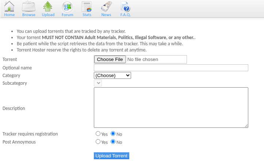The width and height of the screenshot is (264, 164).
Task: Click the 'Be patient while the script' rule text
Action: point(100,44)
